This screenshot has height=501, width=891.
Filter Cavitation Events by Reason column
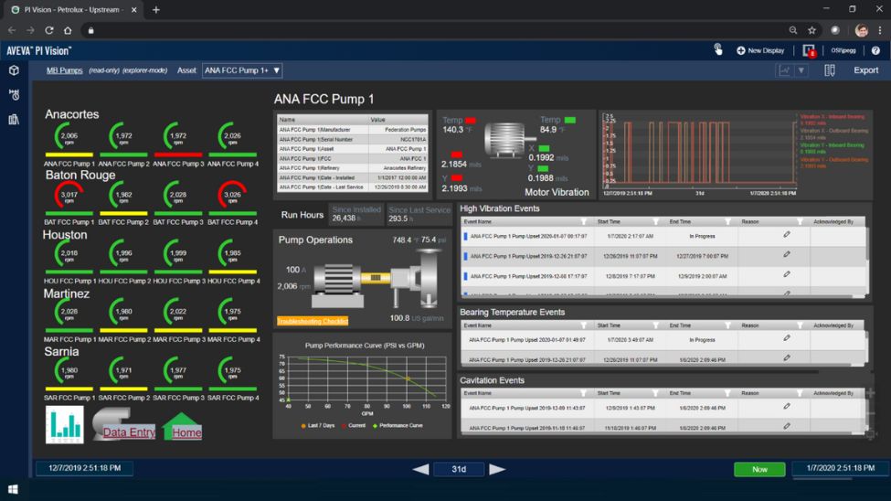(x=801, y=393)
